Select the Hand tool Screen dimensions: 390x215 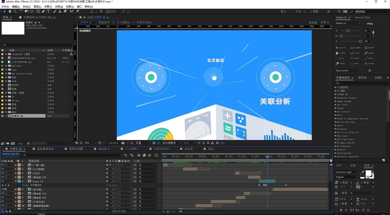10,11
